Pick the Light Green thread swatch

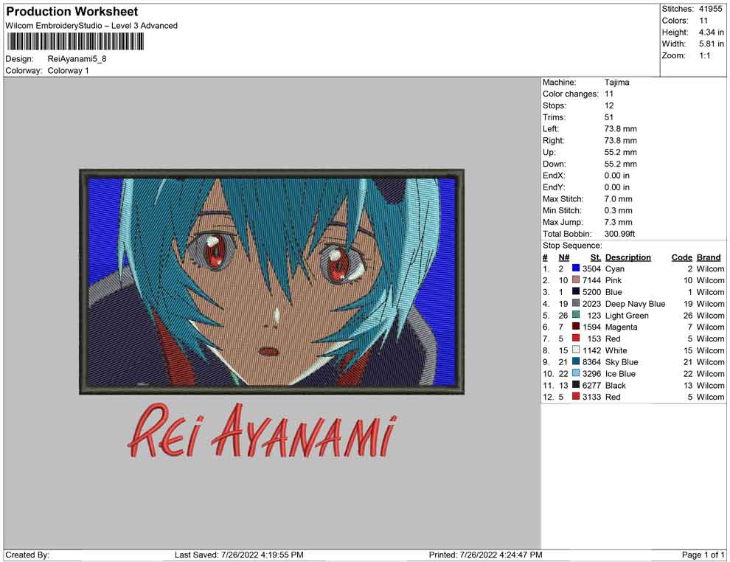(x=576, y=316)
